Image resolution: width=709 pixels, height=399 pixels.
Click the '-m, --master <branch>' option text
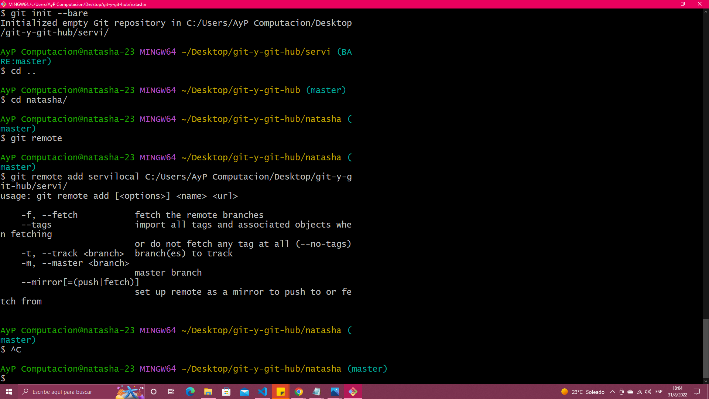[x=75, y=263]
